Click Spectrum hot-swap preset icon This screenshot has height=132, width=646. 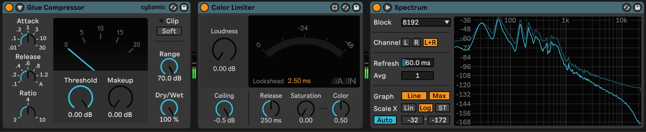(627, 8)
